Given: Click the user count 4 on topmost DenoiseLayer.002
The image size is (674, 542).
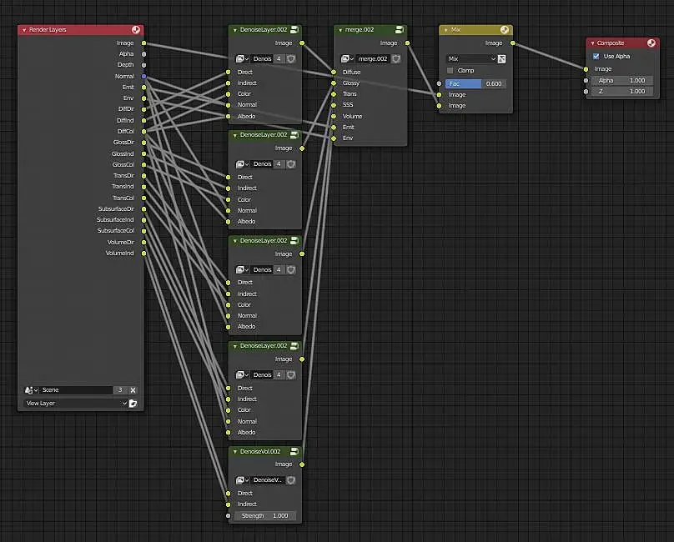Looking at the screenshot, I should click(x=279, y=59).
